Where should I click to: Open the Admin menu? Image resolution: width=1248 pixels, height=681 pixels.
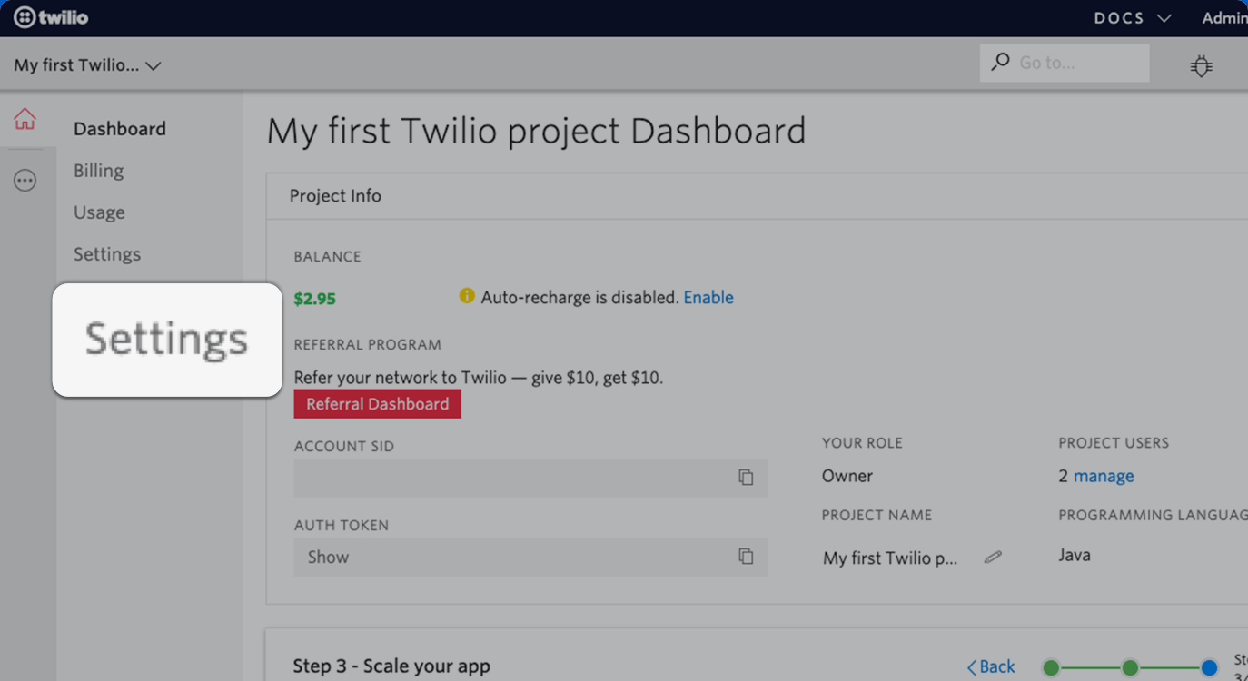point(1224,18)
